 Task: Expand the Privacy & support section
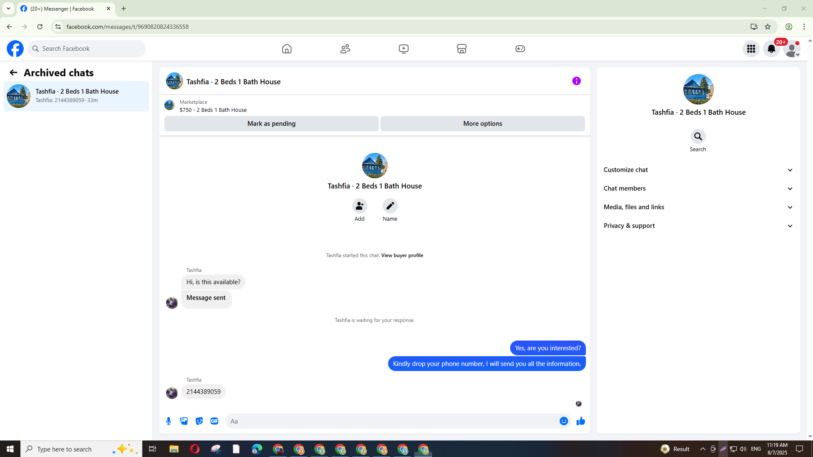(x=698, y=226)
